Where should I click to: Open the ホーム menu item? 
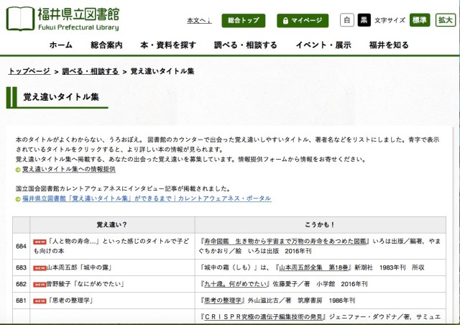pyautogui.click(x=60, y=45)
